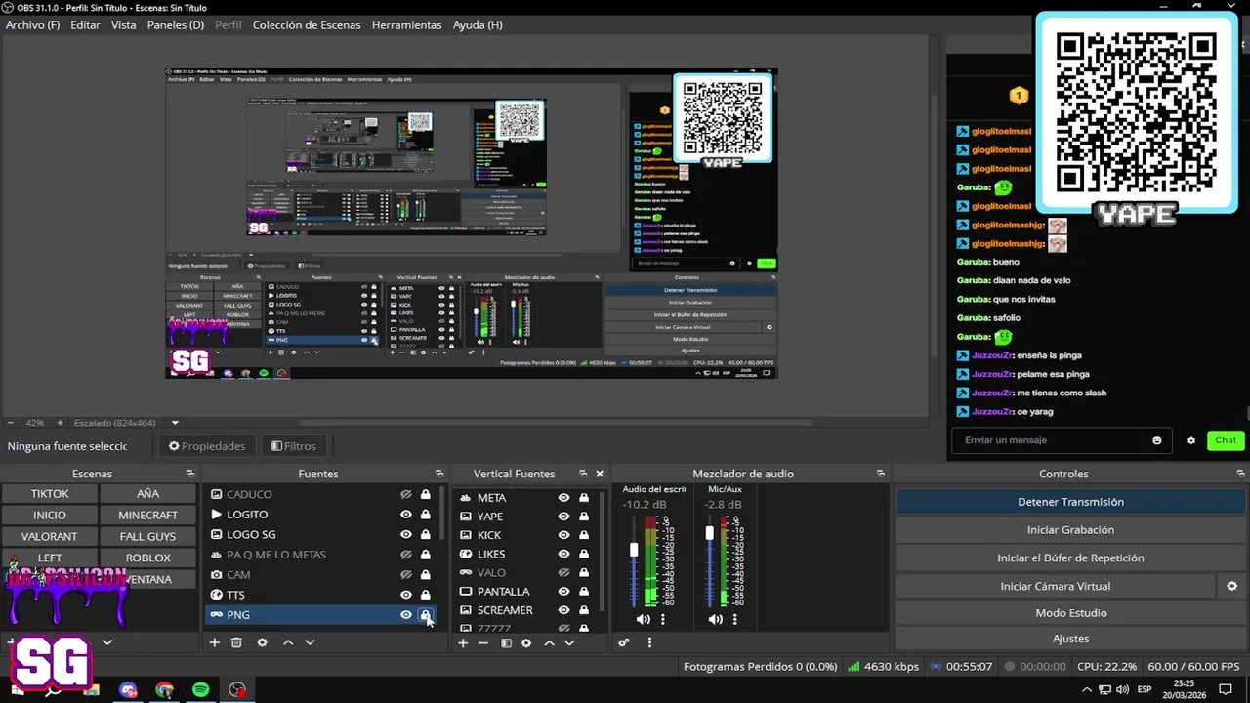Open source properties gear in Fuentes toolbar

(262, 642)
